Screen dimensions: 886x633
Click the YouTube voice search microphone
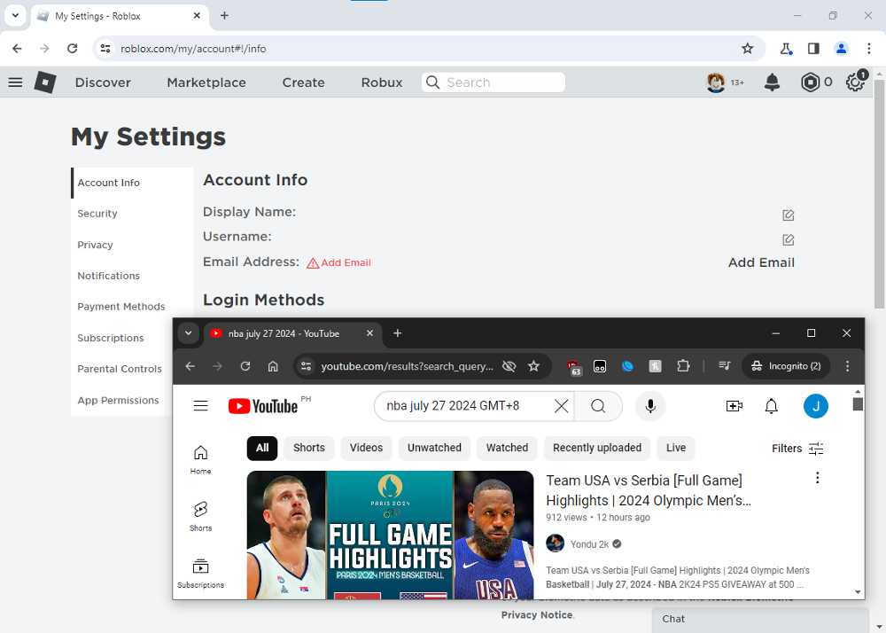coord(650,406)
